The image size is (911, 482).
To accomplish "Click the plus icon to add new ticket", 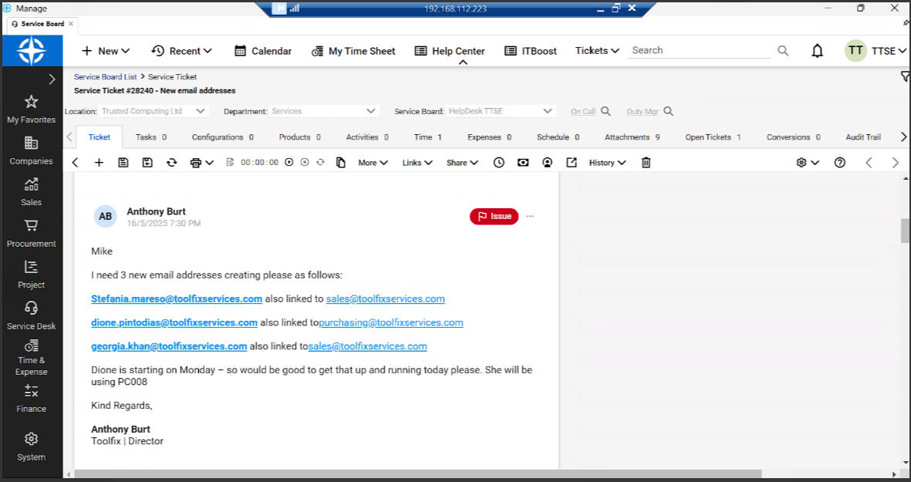I will (x=99, y=163).
